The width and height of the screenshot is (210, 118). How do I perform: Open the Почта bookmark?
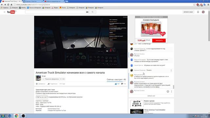tap(63, 8)
